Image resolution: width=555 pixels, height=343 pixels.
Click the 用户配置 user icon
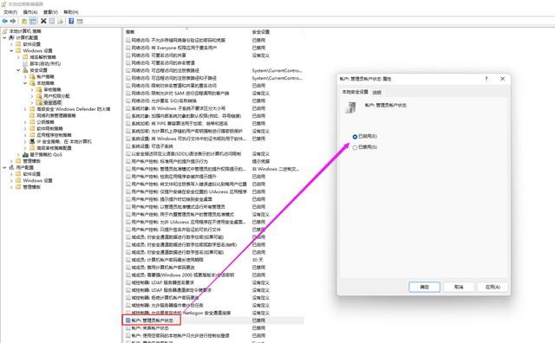(x=11, y=167)
